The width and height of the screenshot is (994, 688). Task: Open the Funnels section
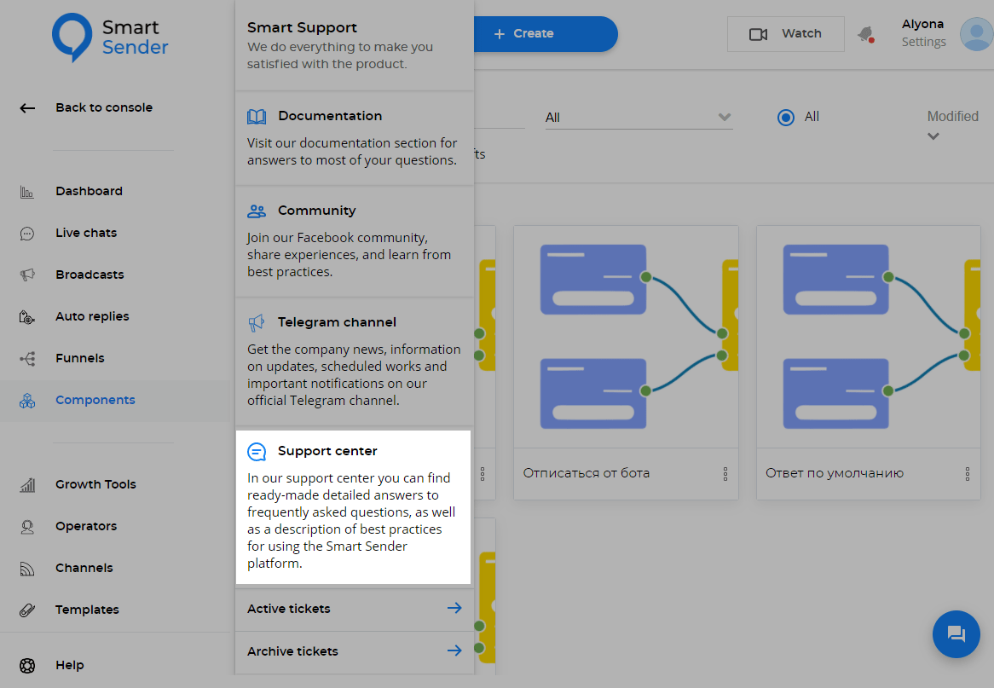click(x=80, y=358)
